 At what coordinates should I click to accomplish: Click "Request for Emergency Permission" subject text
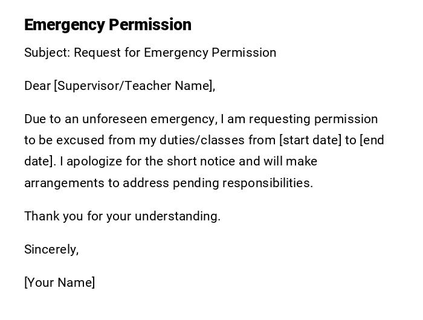(x=175, y=53)
